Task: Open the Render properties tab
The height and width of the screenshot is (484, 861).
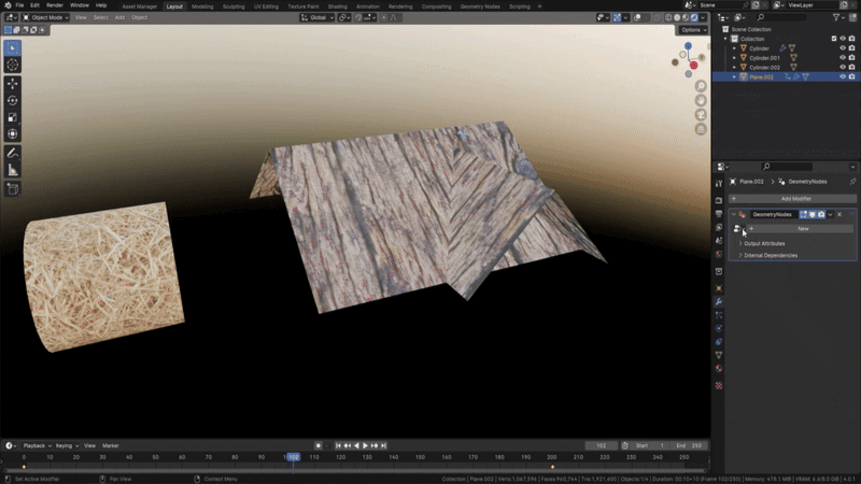Action: coord(719,200)
